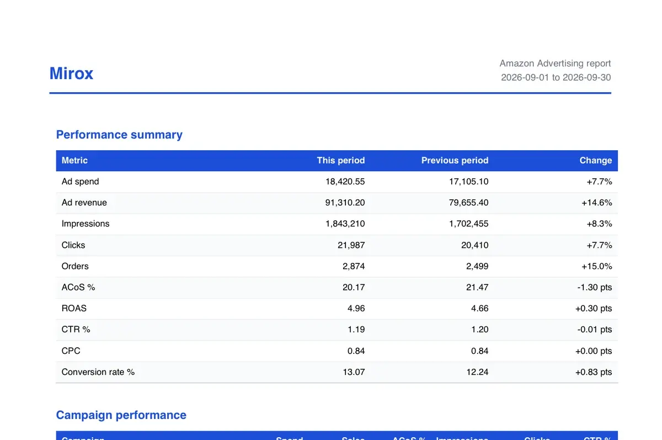Click Ad spend value 18,420.55
The height and width of the screenshot is (440, 662).
(345, 182)
